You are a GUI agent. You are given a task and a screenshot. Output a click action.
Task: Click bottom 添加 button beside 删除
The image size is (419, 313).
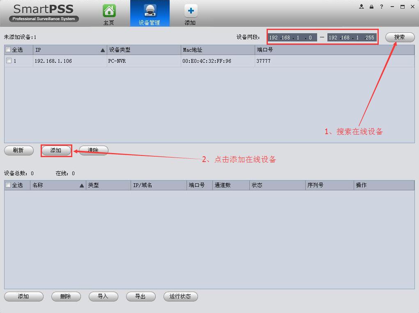pos(24,297)
